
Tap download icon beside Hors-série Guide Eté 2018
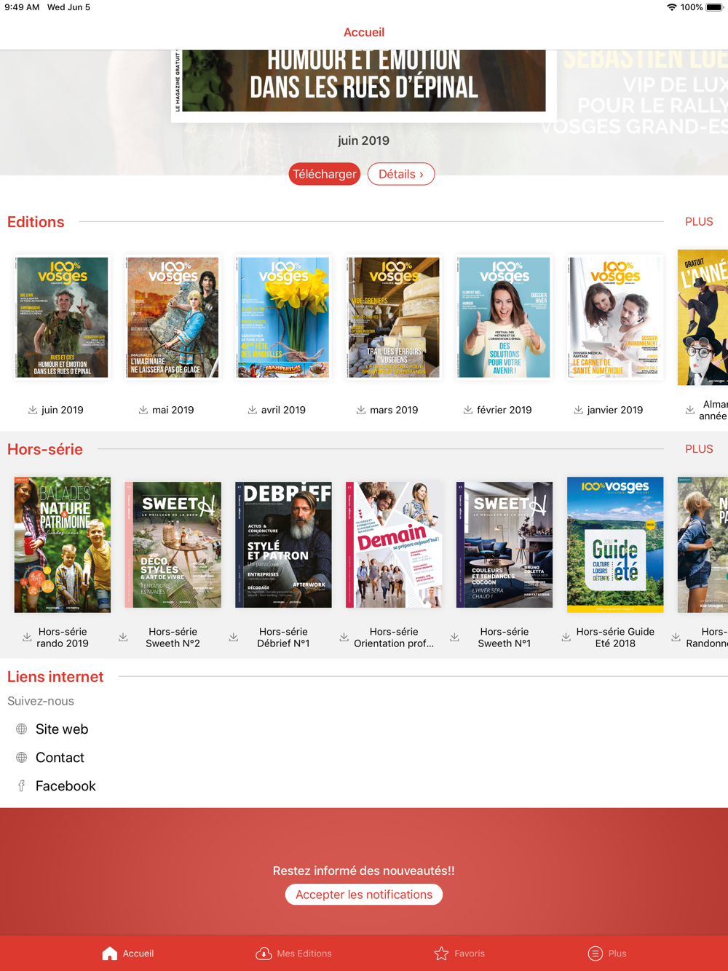tap(566, 637)
